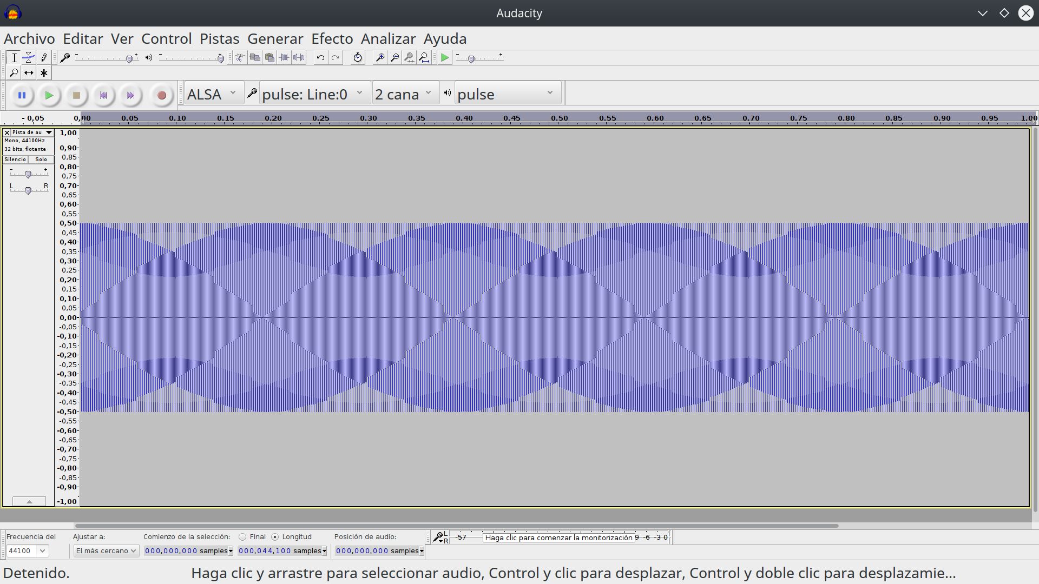Click the play-at-speed slider
The width and height of the screenshot is (1039, 584).
coord(479,58)
